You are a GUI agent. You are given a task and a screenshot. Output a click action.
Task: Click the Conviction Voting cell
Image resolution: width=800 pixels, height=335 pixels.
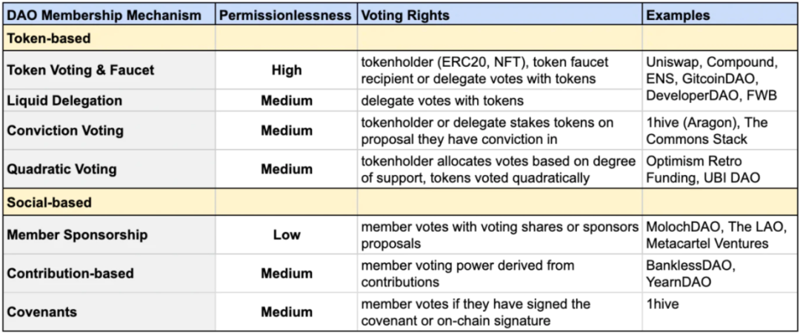pos(109,130)
